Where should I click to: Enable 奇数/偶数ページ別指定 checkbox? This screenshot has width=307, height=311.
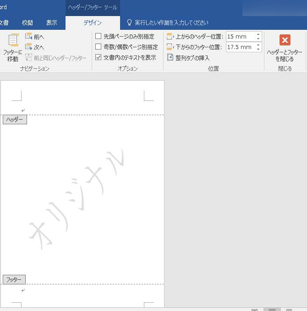point(98,47)
